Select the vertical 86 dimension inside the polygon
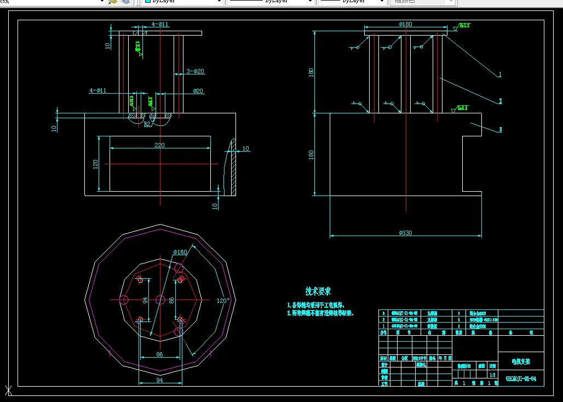The width and height of the screenshot is (563, 402). point(171,300)
